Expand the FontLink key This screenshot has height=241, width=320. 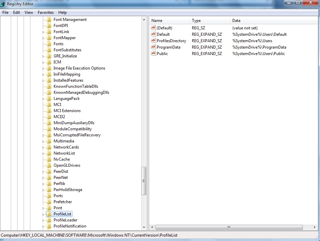[43, 32]
